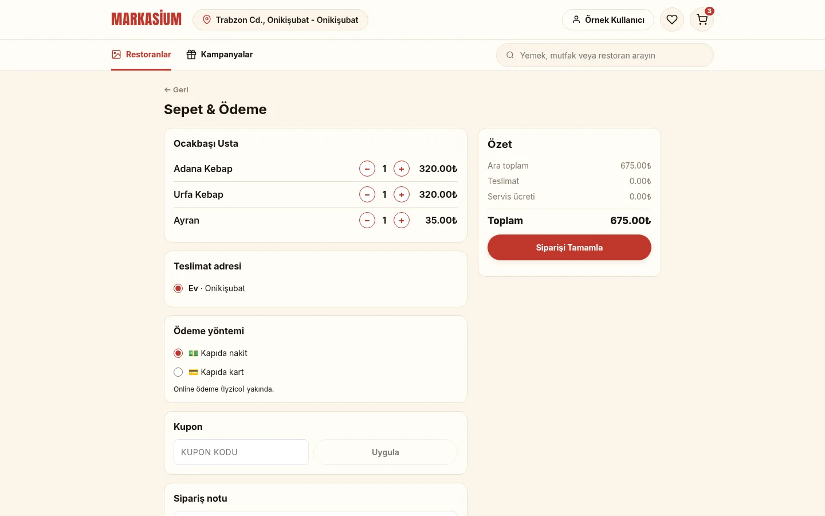This screenshot has height=516, width=825.
Task: Choose Kapıda kart payment option
Action: pyautogui.click(x=178, y=372)
